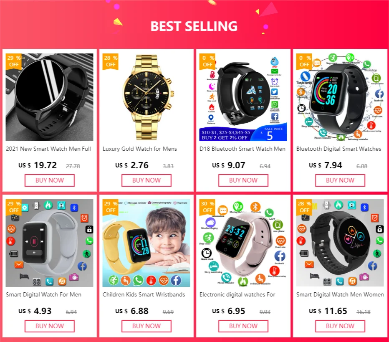This screenshot has height=342, width=389.
Task: Click the 29% OFF badge on 2021 Smart Watch
Action: (14, 61)
